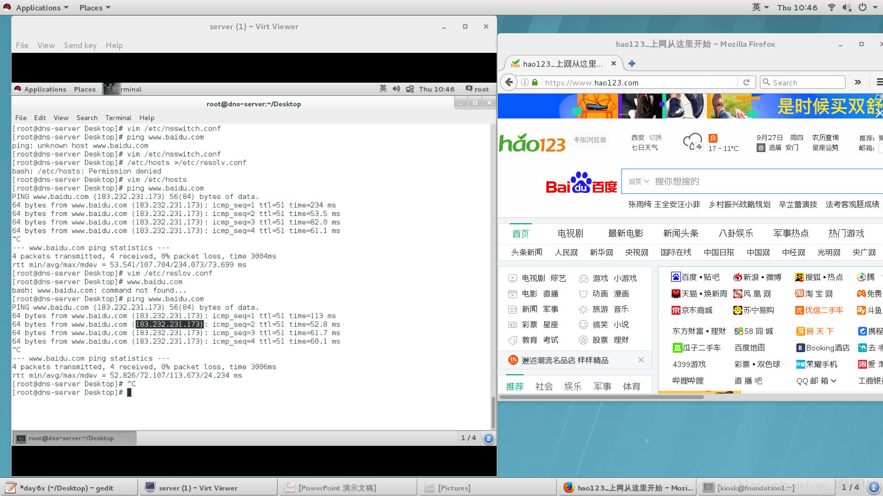883x496 pixels.
Task: Open the Virt Viewer View menu
Action: (46, 45)
